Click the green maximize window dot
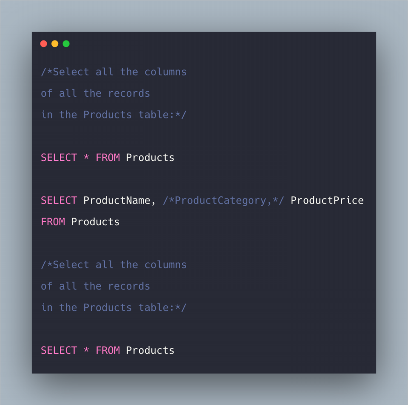 pos(66,44)
